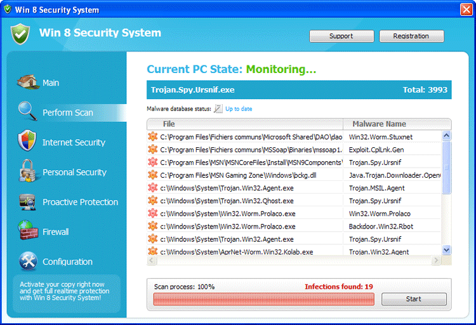476x325 pixels.
Task: Start the scan with Start button
Action: (413, 299)
